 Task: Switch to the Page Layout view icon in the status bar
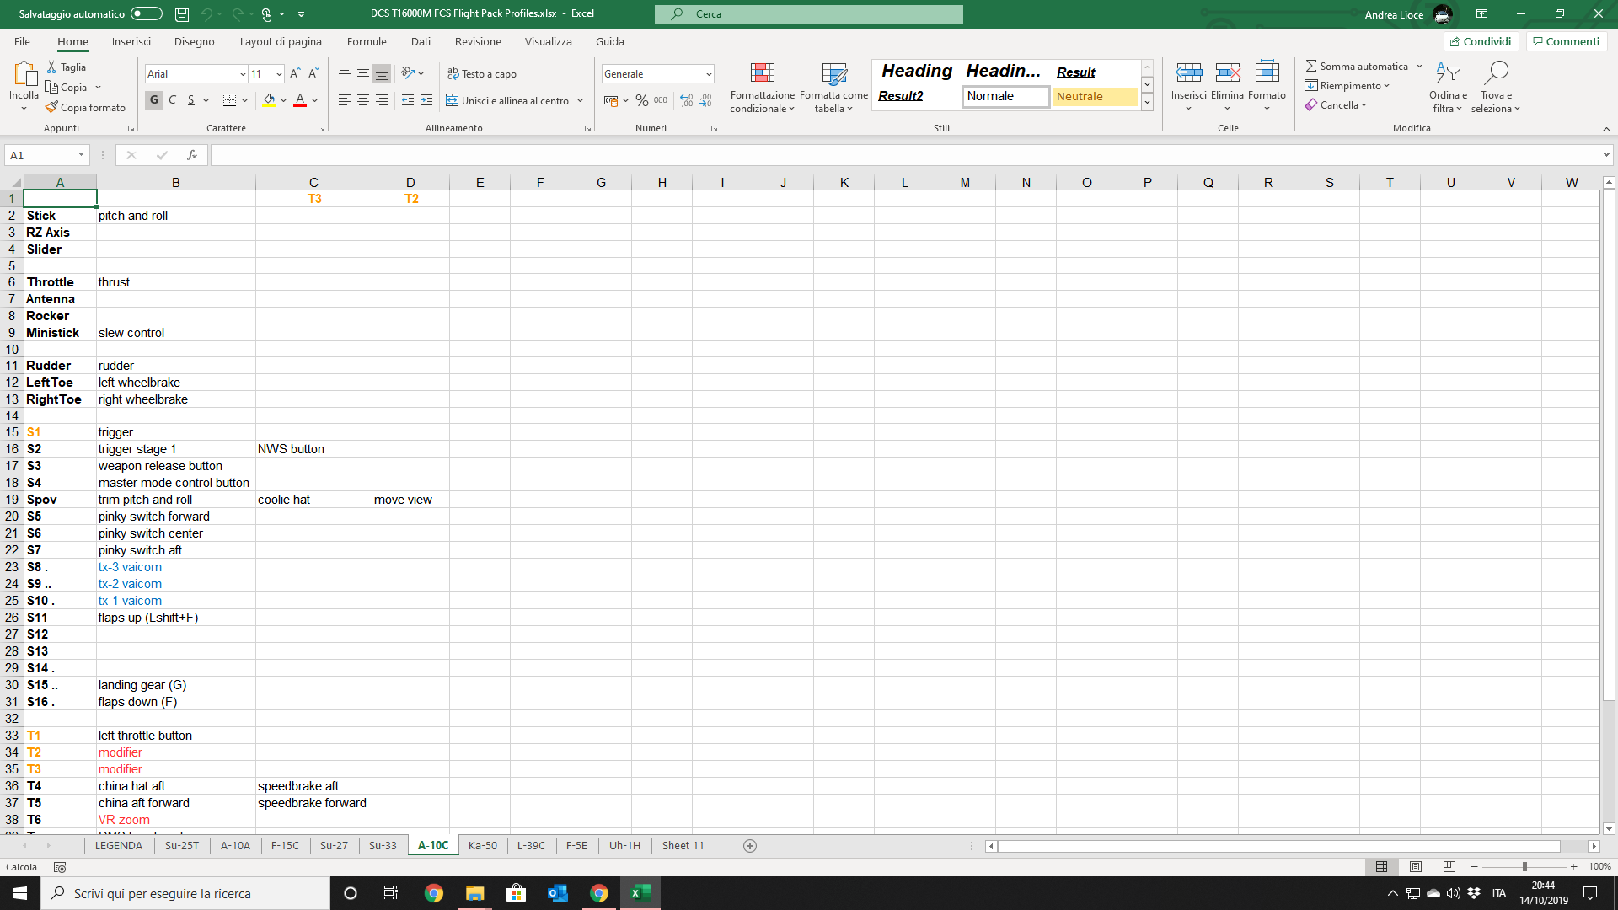click(1416, 866)
